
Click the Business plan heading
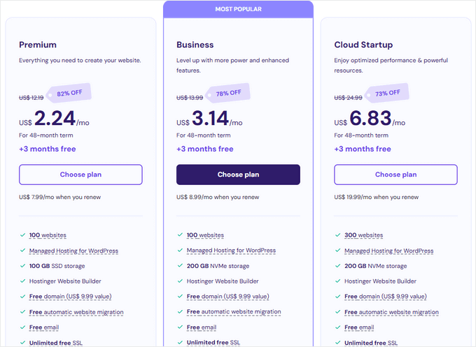(195, 45)
